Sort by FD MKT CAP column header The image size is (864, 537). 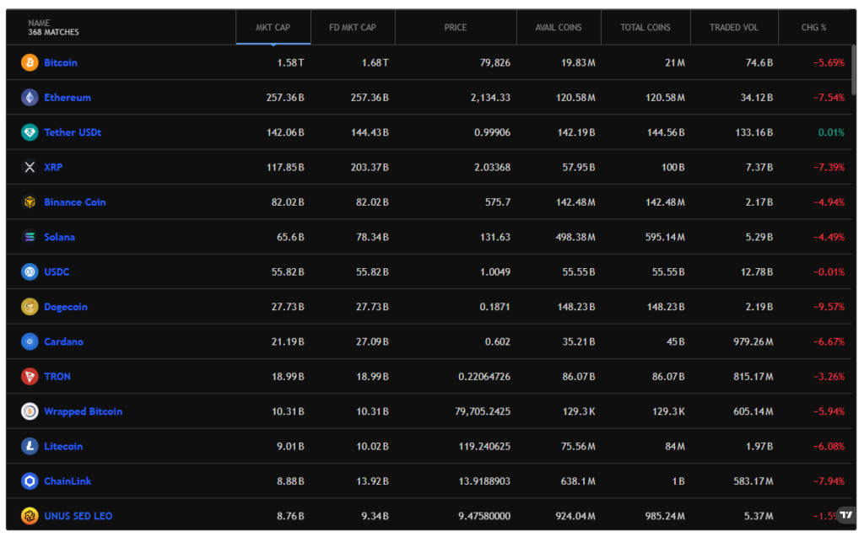[353, 28]
